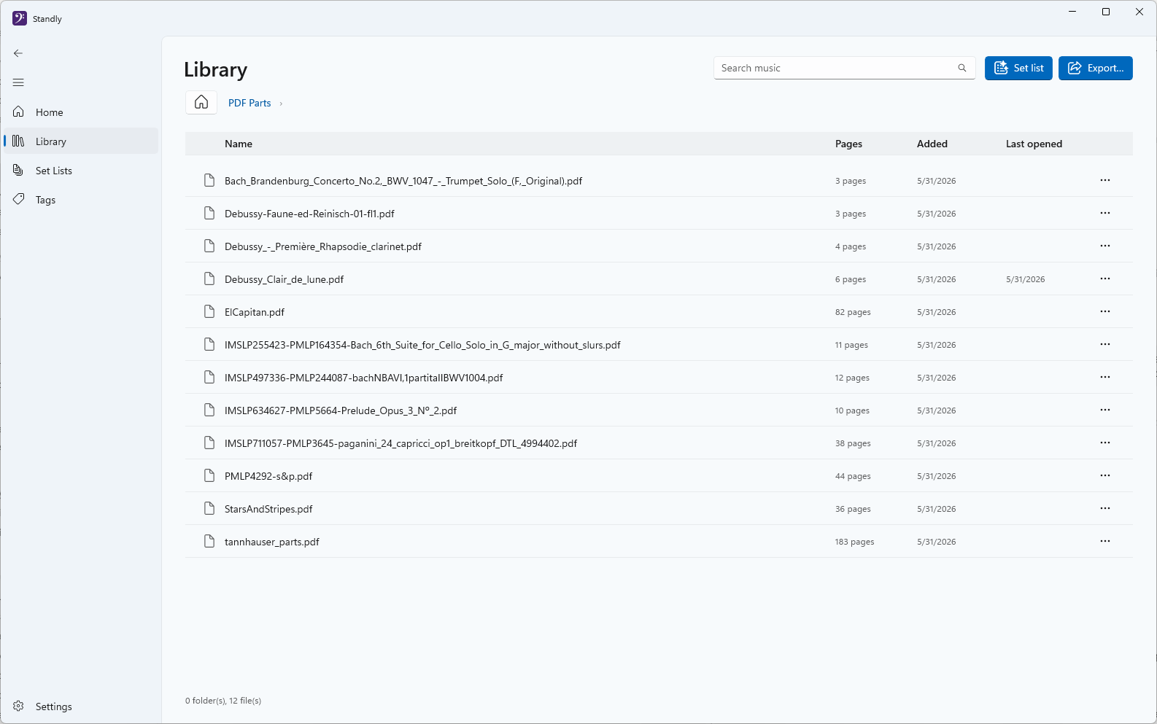
Task: Click the folder and file count status
Action: coord(223,701)
